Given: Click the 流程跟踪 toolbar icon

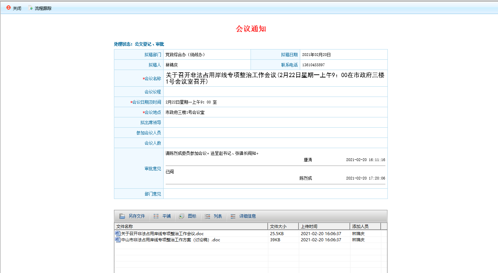Looking at the screenshot, I should click(30, 8).
